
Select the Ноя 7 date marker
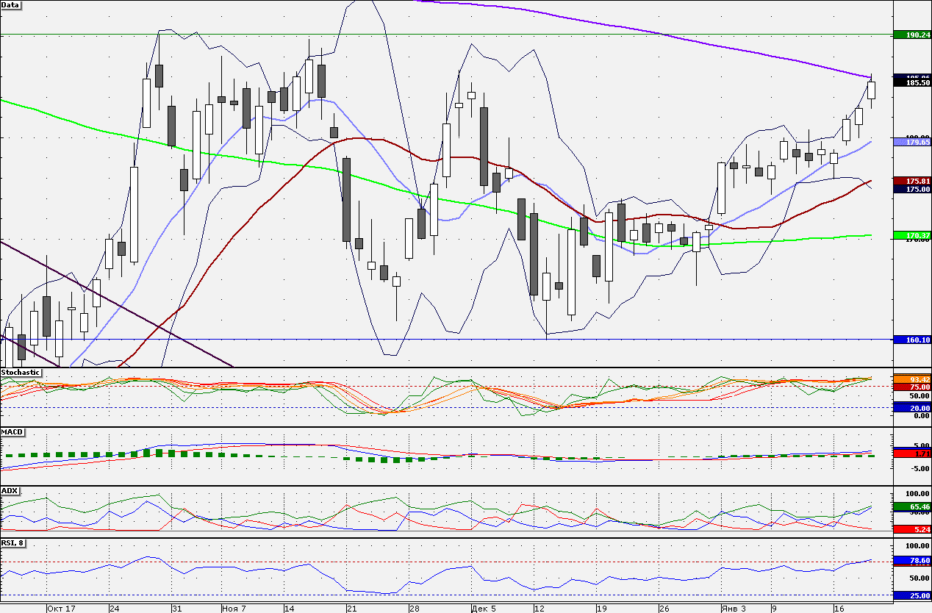click(x=235, y=609)
